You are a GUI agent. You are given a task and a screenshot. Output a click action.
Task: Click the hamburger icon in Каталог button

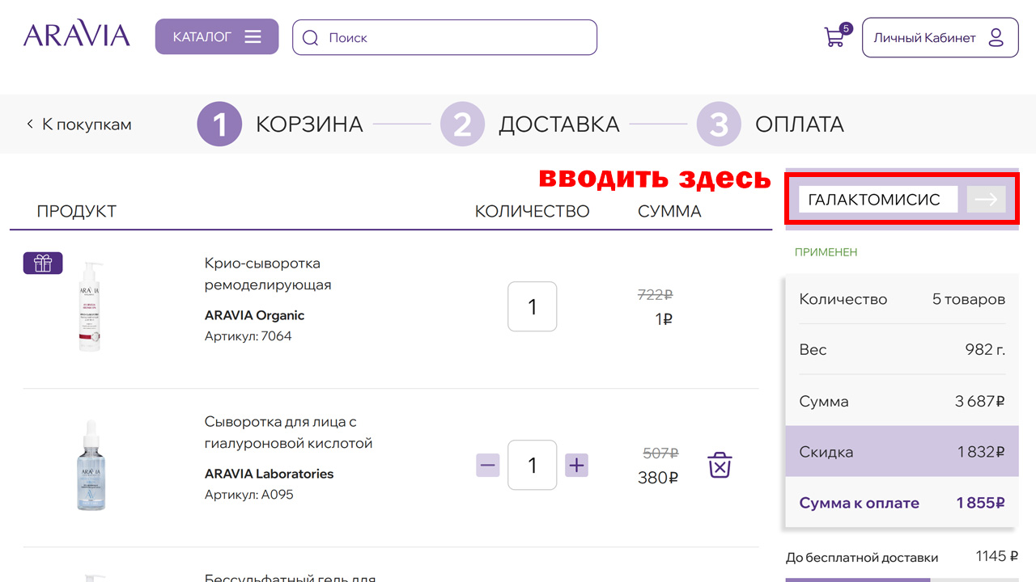[x=253, y=37]
